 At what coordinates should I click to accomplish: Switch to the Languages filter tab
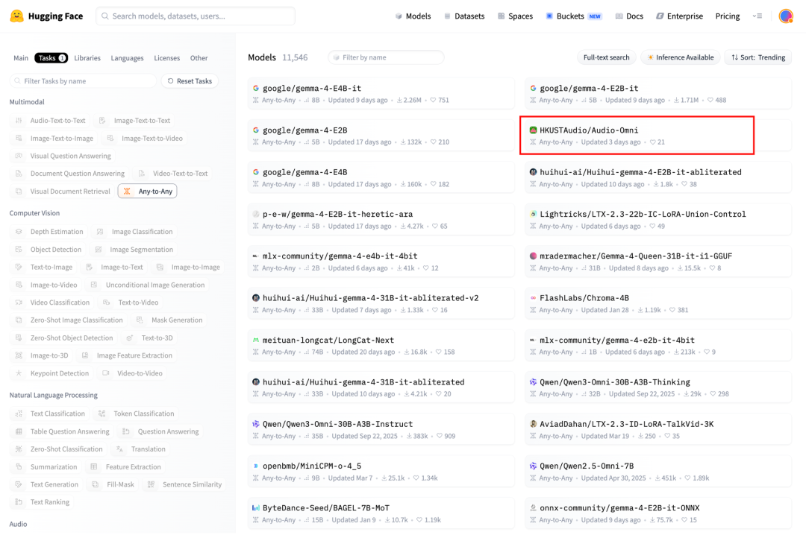pos(127,58)
